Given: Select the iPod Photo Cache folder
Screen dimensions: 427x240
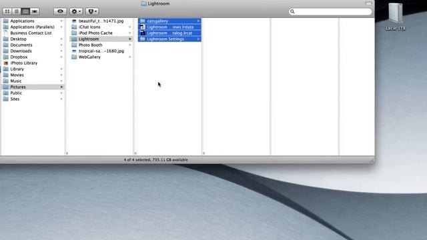Looking at the screenshot, I should pyautogui.click(x=101, y=33).
